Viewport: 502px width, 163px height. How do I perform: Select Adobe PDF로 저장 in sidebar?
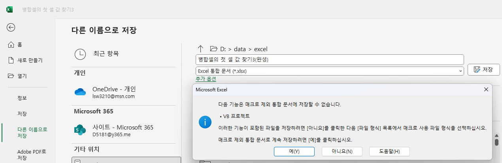[32, 155]
